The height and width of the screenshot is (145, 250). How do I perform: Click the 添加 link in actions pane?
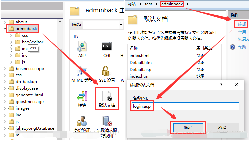242,24
